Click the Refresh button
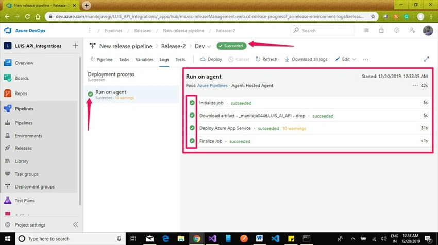 point(266,59)
